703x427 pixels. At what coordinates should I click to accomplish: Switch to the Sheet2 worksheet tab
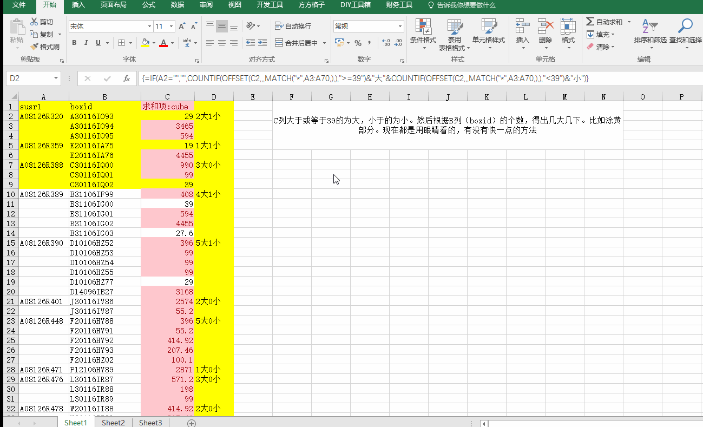(113, 423)
